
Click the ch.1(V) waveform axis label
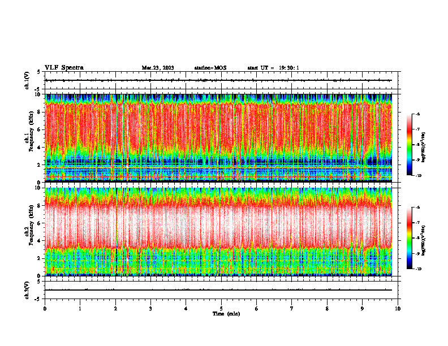[x=27, y=80]
